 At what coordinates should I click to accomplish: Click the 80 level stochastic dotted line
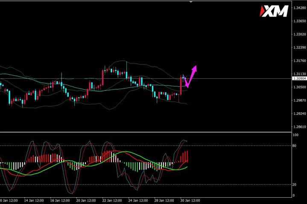click(x=146, y=145)
